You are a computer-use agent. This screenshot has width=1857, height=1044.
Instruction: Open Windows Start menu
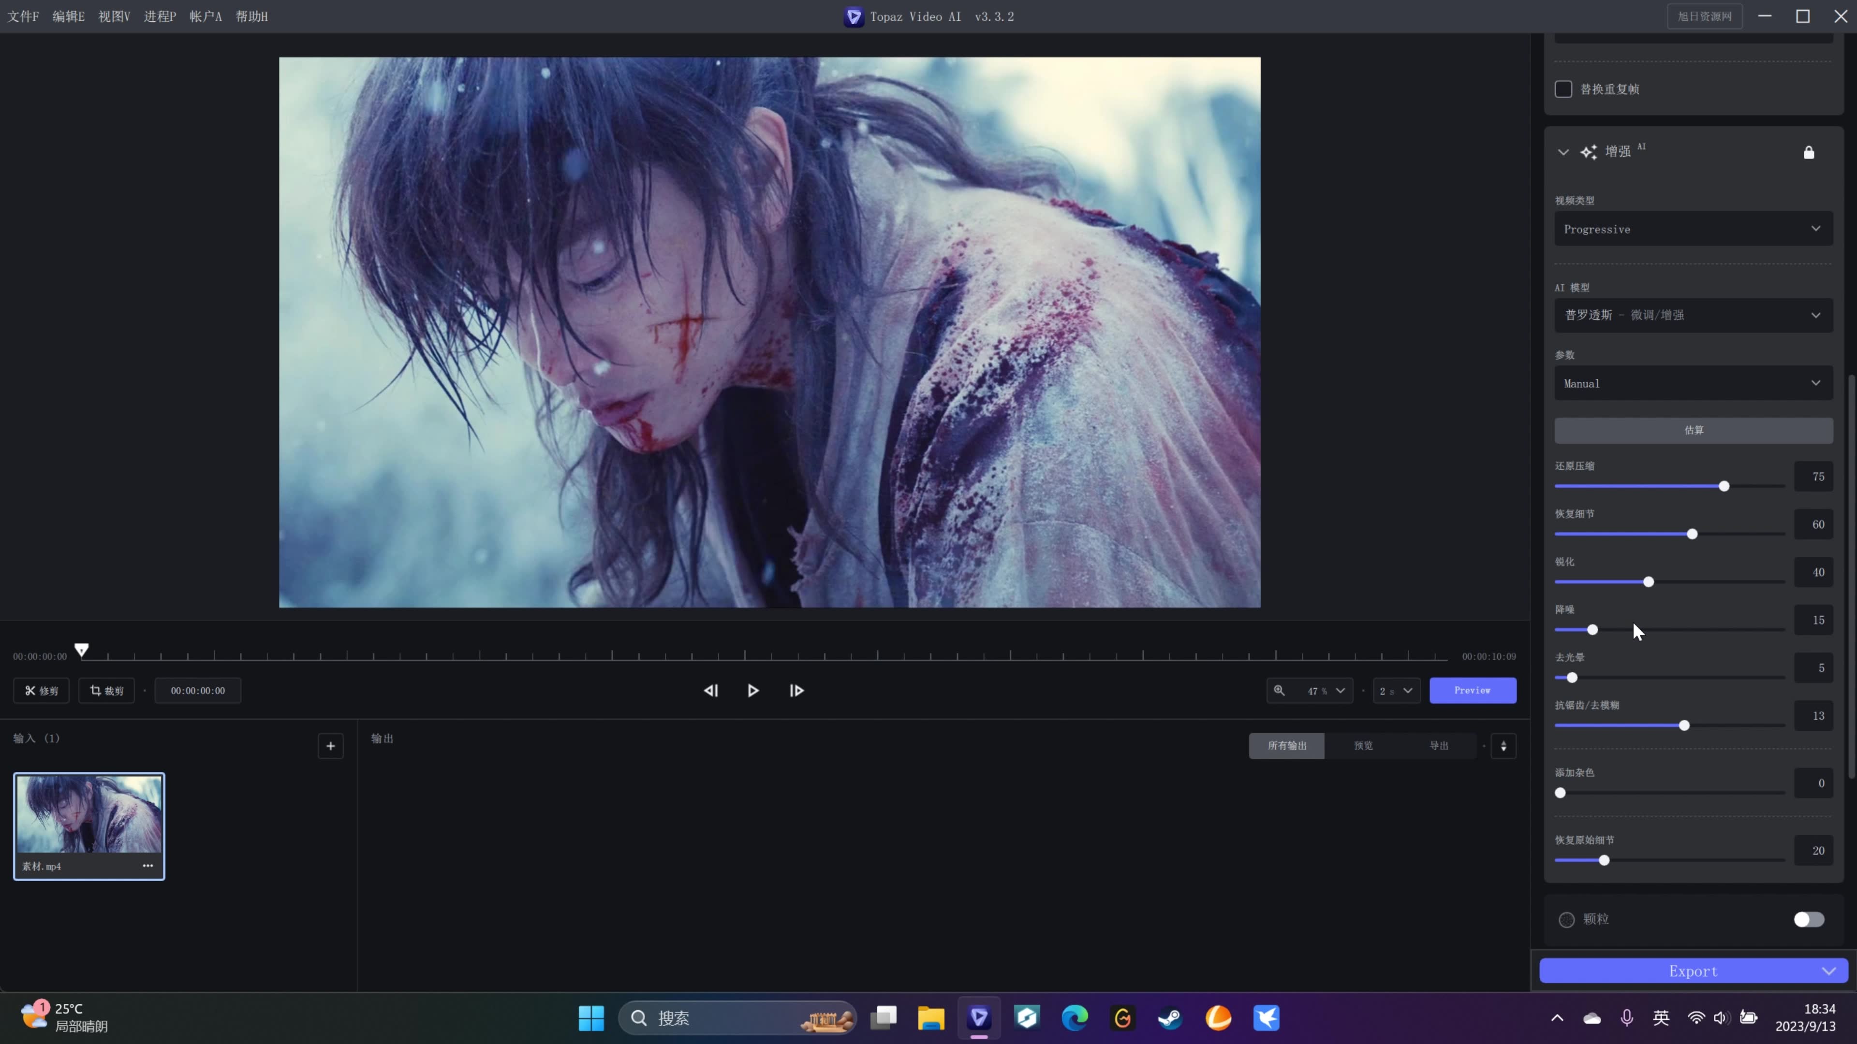pyautogui.click(x=591, y=1018)
